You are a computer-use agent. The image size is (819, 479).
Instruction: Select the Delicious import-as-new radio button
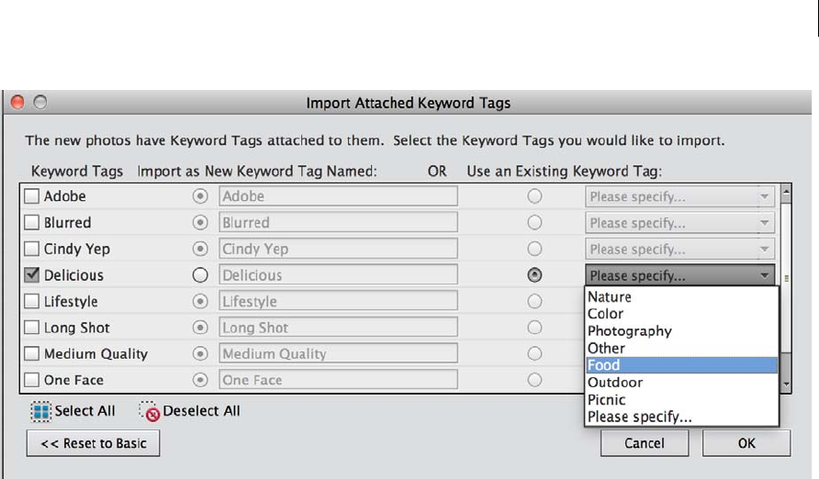pyautogui.click(x=197, y=275)
